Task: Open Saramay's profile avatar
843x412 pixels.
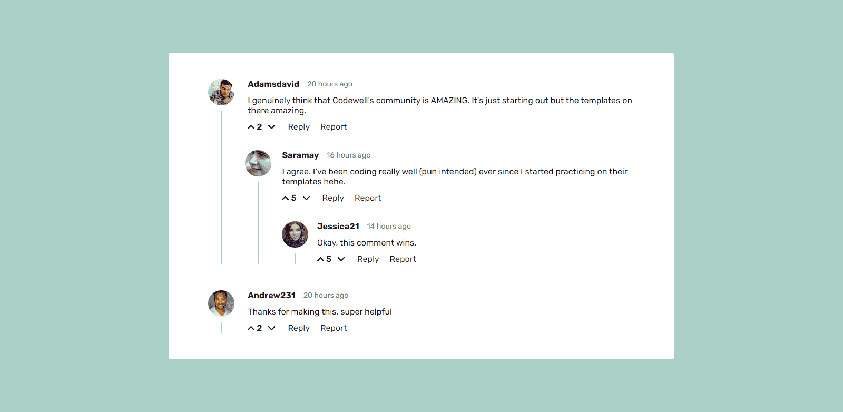Action: 258,163
